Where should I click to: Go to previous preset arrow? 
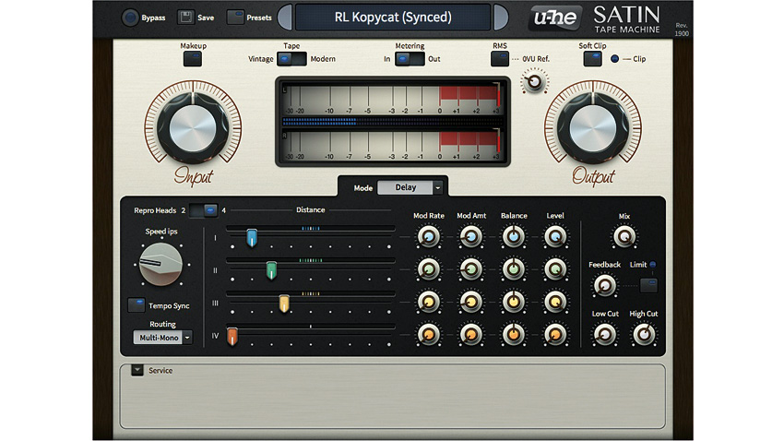tap(285, 18)
